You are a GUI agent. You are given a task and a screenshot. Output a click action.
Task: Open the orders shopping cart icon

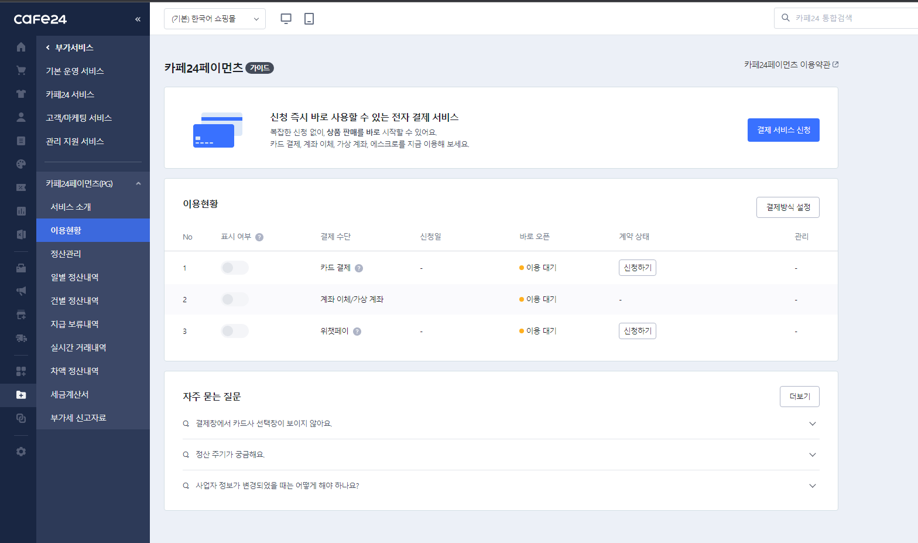coord(21,70)
